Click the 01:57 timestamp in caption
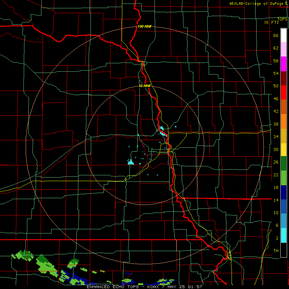 coord(195,287)
